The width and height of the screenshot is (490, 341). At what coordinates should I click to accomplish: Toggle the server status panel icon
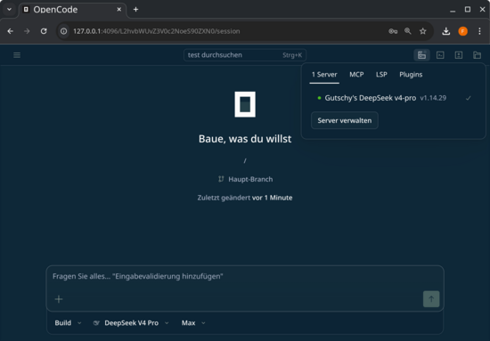click(421, 55)
